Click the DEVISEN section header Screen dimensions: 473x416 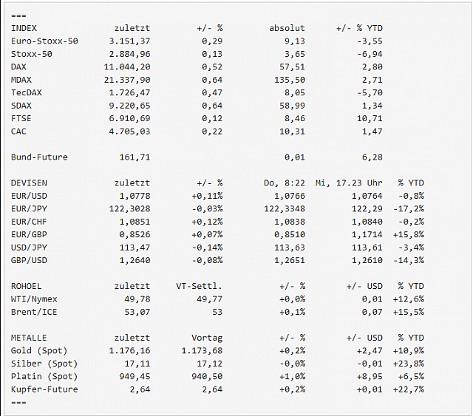[29, 183]
